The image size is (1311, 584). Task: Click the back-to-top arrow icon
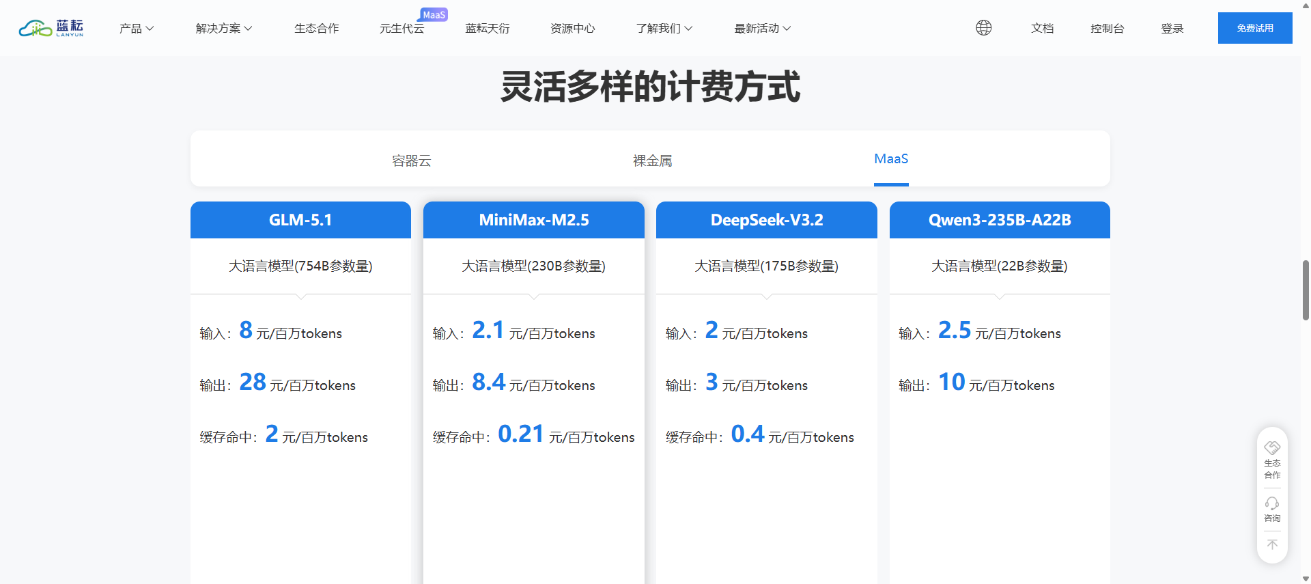[1272, 545]
